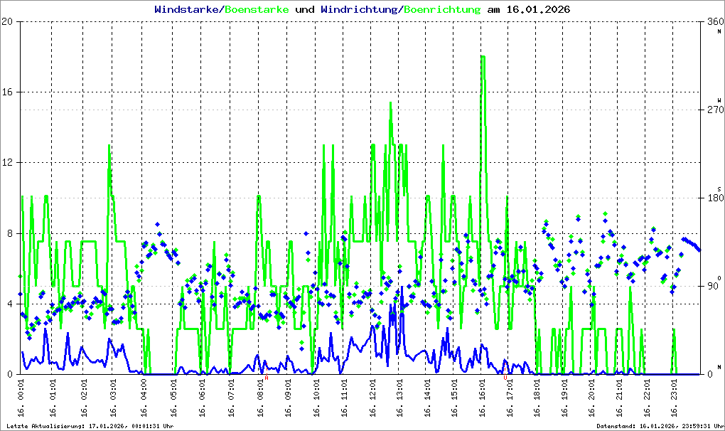Click the date "16.01.2026" in the title
The height and width of the screenshot is (431, 725).
point(538,9)
